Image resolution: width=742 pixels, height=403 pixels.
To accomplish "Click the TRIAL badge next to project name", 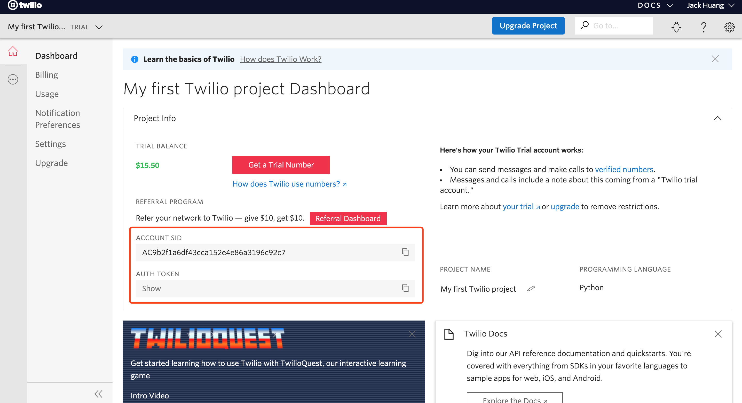I will 80,27.
